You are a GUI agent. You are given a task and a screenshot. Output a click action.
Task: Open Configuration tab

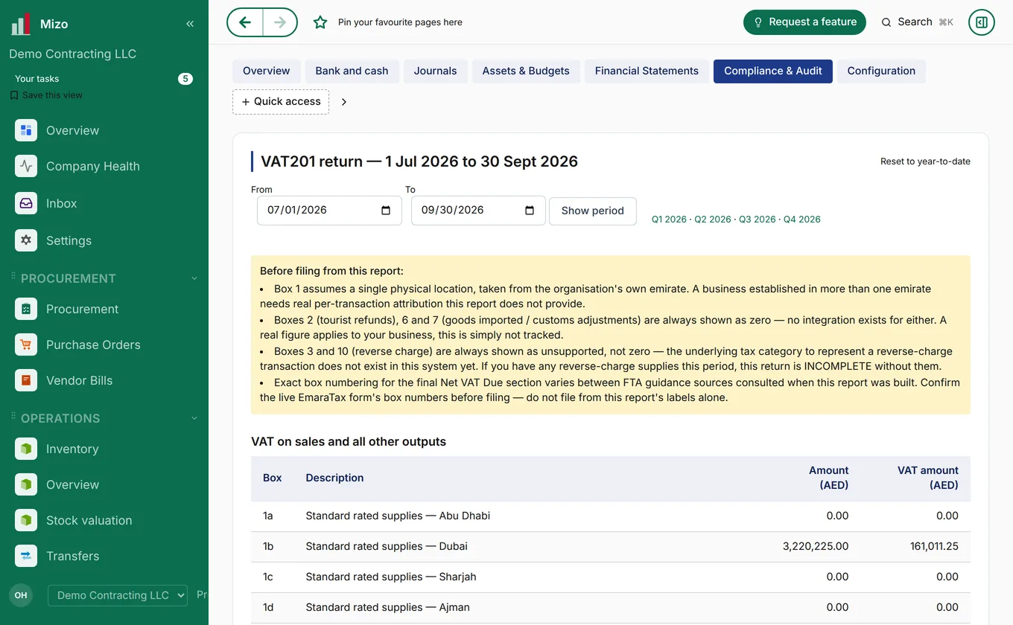(x=881, y=71)
